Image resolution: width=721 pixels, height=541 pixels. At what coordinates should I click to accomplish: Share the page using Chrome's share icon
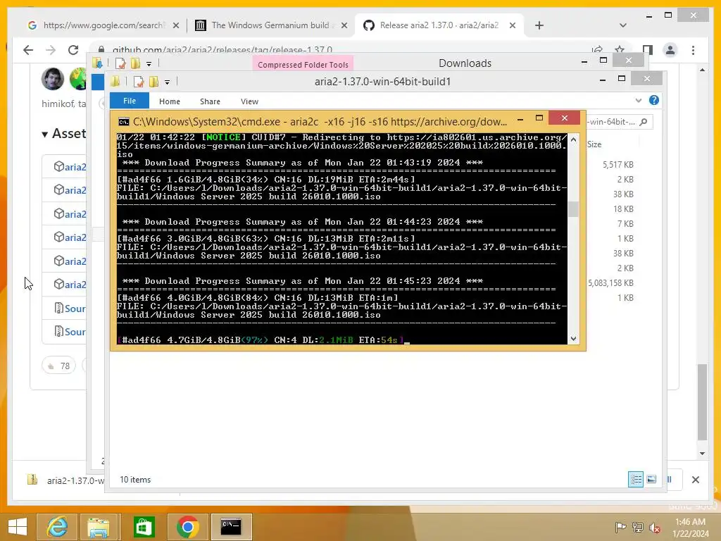[597, 50]
